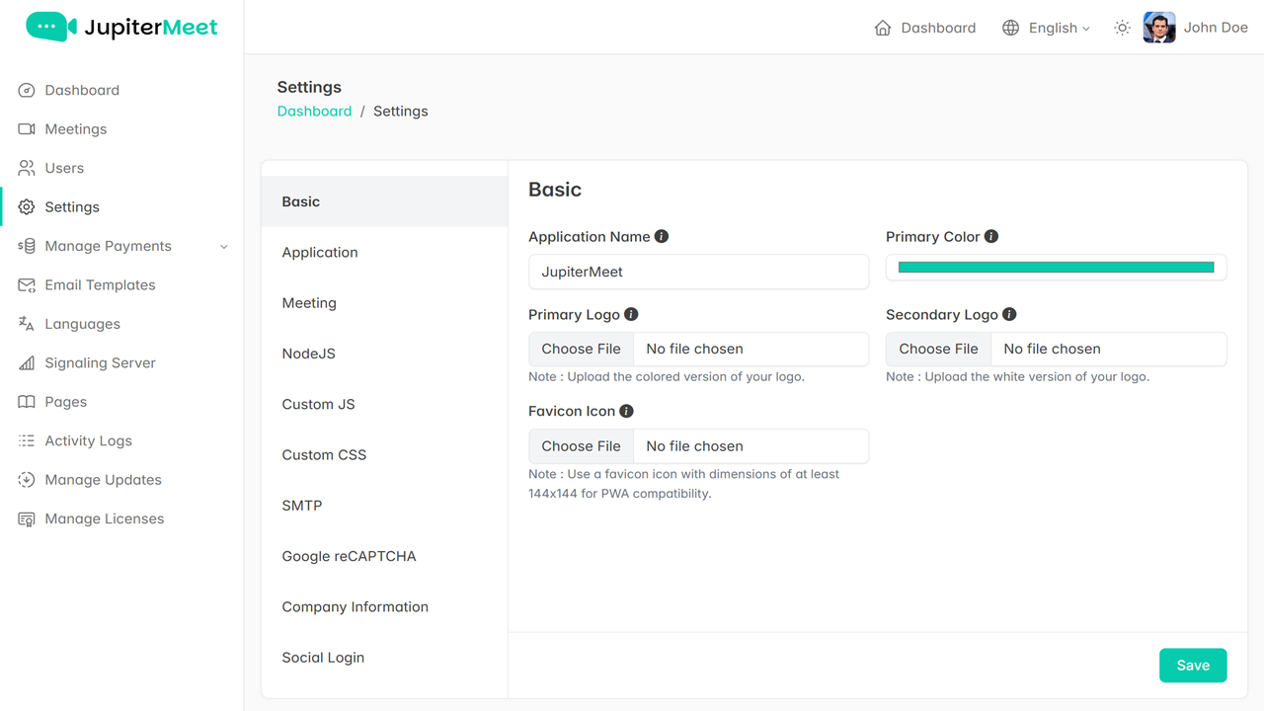
Task: Click the Email Templates envelope icon
Action: click(x=27, y=285)
